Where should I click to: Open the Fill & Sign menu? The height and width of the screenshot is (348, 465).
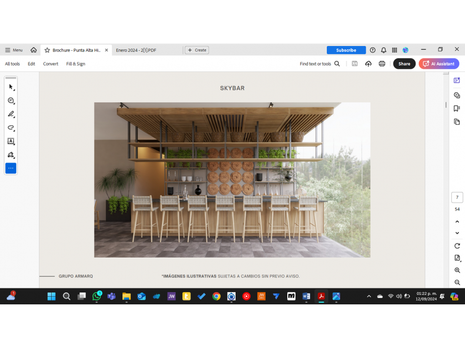point(76,64)
